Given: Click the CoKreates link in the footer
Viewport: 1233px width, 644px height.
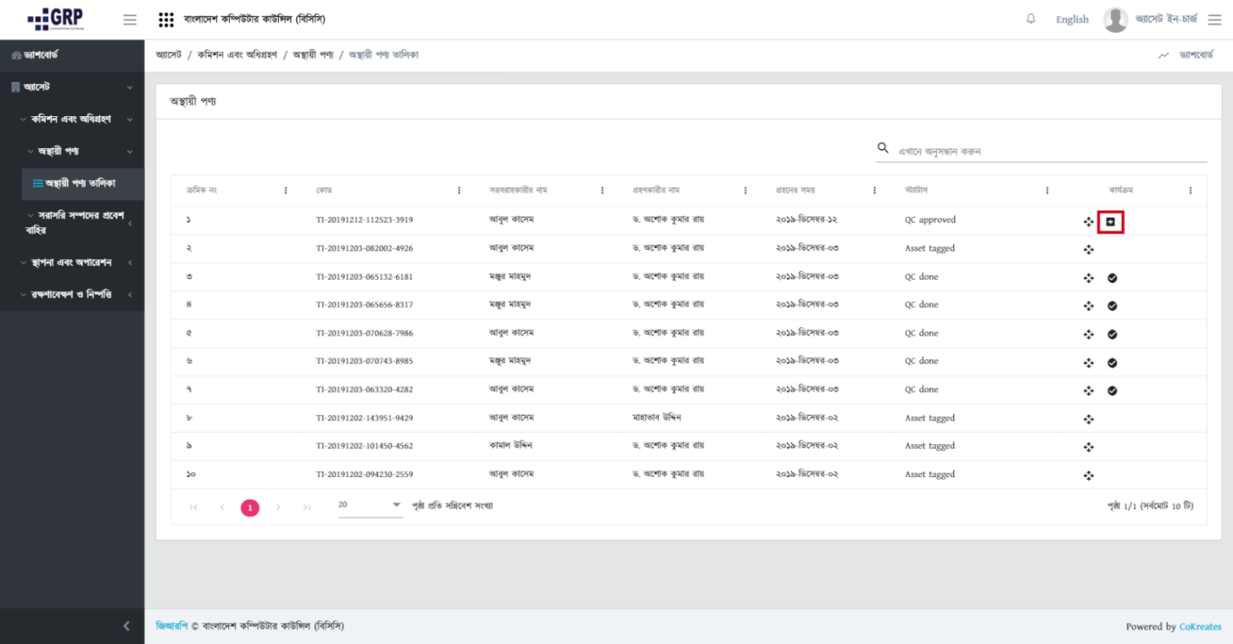Looking at the screenshot, I should [x=1200, y=627].
